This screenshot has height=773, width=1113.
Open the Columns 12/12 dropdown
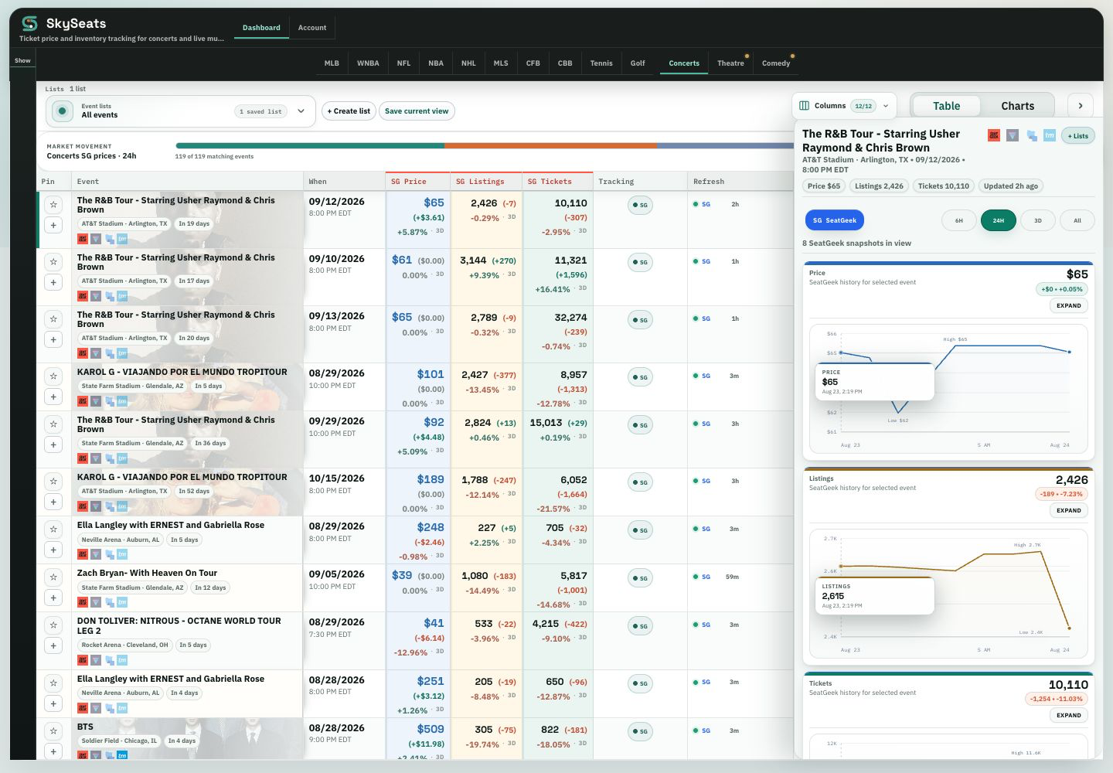[x=844, y=106]
